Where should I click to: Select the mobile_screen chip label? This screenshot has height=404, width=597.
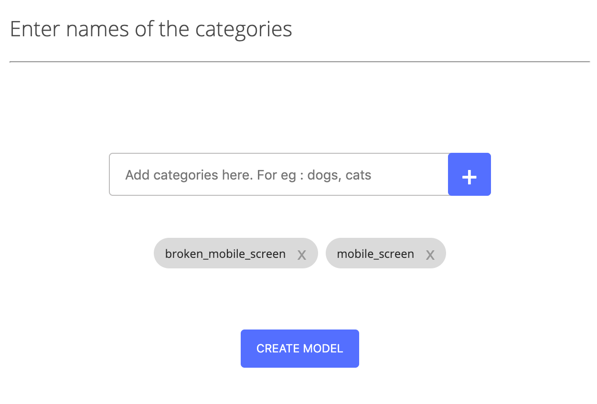click(375, 254)
